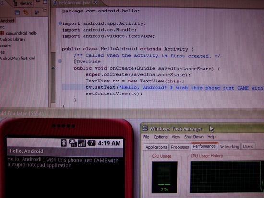Viewport: 264px width, 198px height.
Task: Click the com.android.hello package icon
Action: coord(2,33)
